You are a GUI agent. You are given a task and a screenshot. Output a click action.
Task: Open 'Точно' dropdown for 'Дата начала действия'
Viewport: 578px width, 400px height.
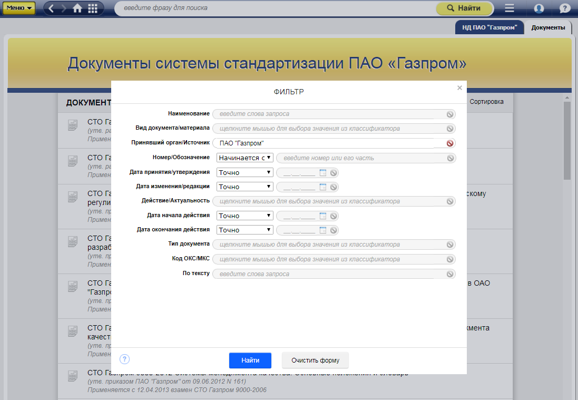[x=245, y=216]
